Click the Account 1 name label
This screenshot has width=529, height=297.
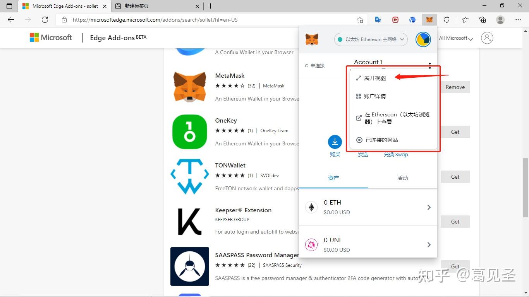pos(368,62)
